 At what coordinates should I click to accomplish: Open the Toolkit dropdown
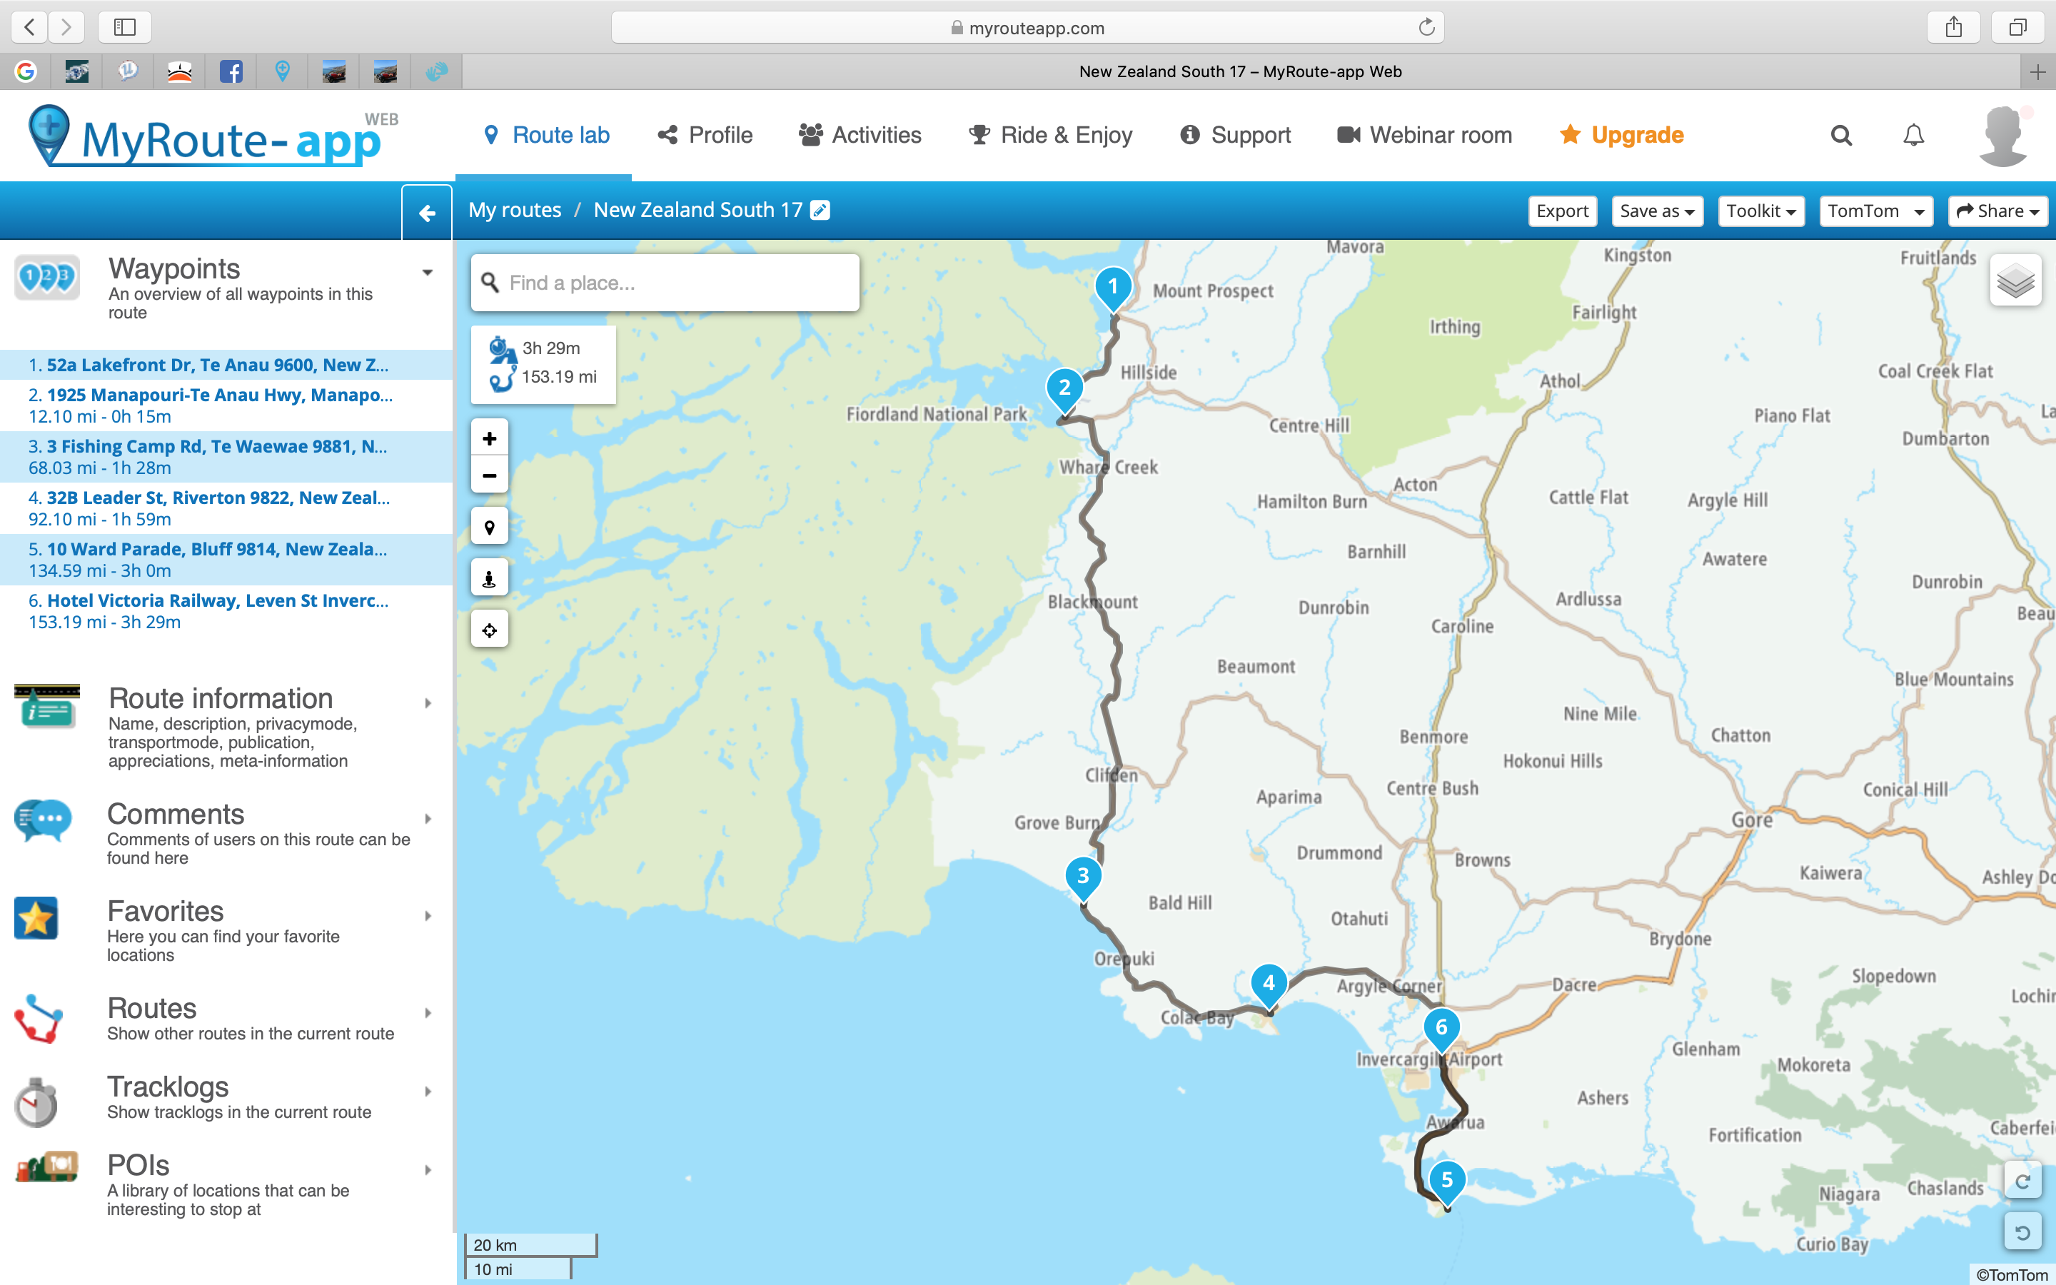coord(1760,211)
